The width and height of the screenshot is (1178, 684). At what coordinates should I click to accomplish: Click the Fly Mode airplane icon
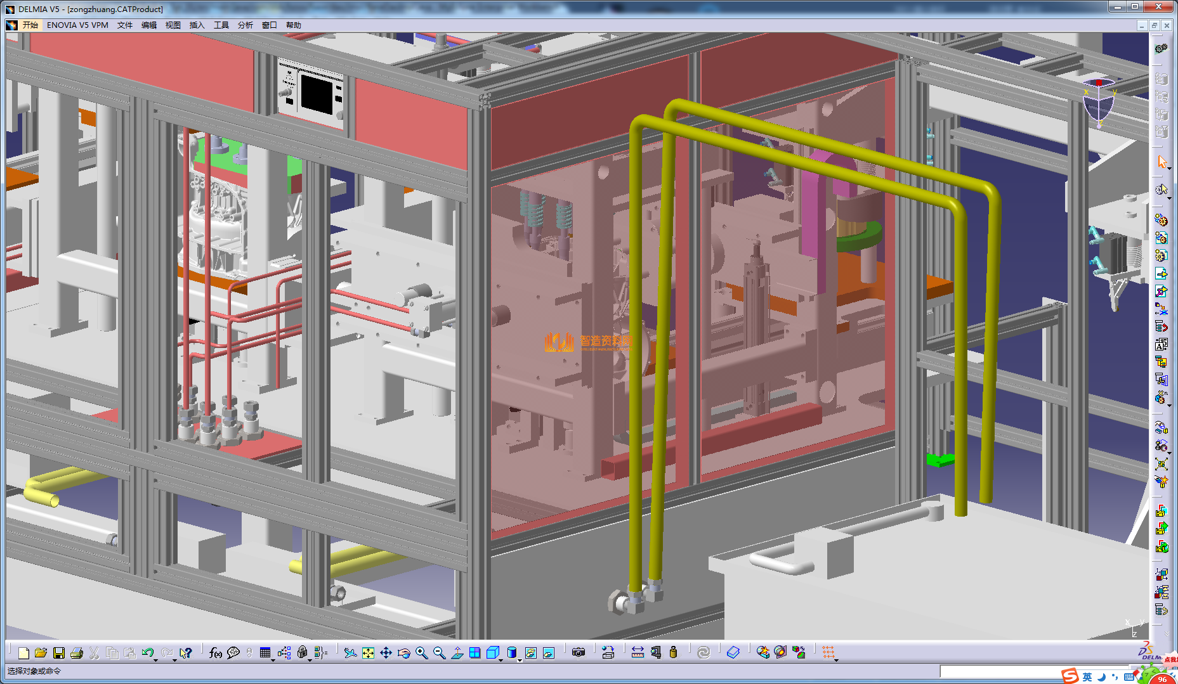pos(350,653)
